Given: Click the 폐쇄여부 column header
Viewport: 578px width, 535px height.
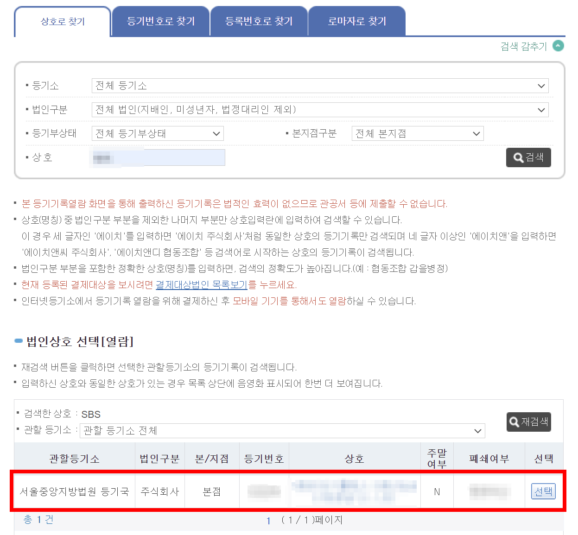Looking at the screenshot, I should 489,459.
